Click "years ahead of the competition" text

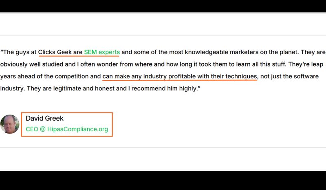tap(45, 76)
